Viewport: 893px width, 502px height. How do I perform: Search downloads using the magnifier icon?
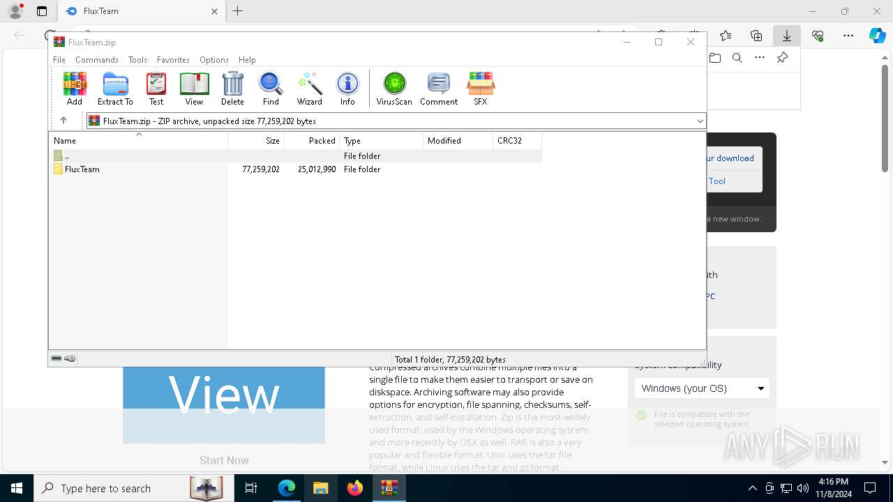point(737,58)
